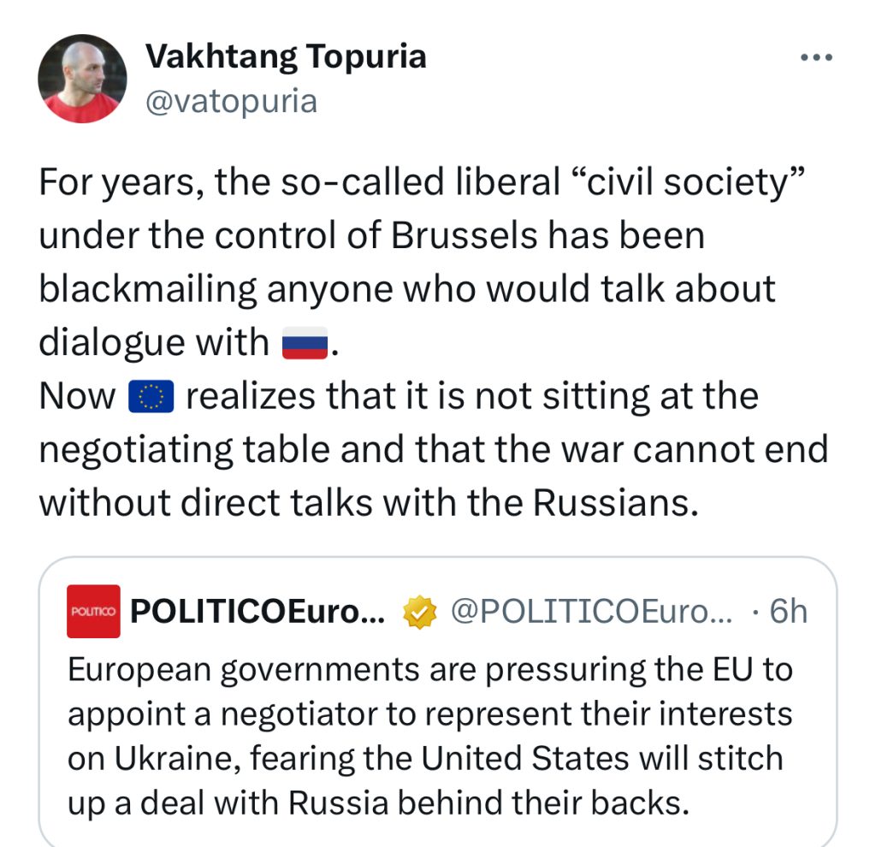Viewport: 876px width, 847px height.
Task: Click the Russian flag emoji
Action: (305, 343)
